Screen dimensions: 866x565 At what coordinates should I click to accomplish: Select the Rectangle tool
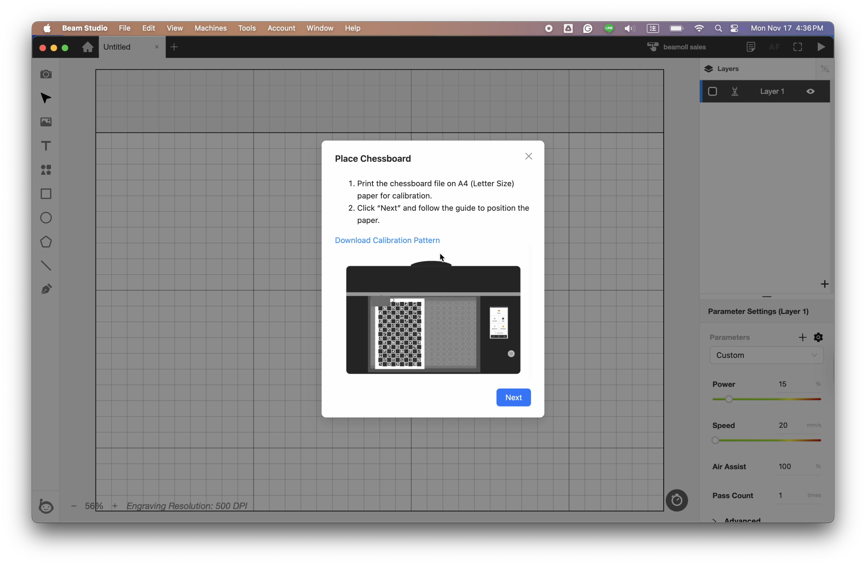click(x=46, y=194)
